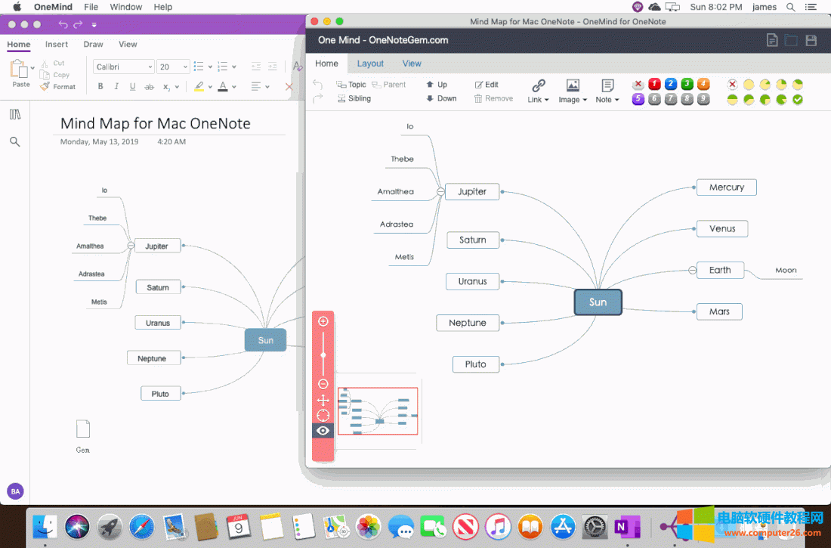Open the Insert tab in OneNote
831x548 pixels.
(57, 45)
